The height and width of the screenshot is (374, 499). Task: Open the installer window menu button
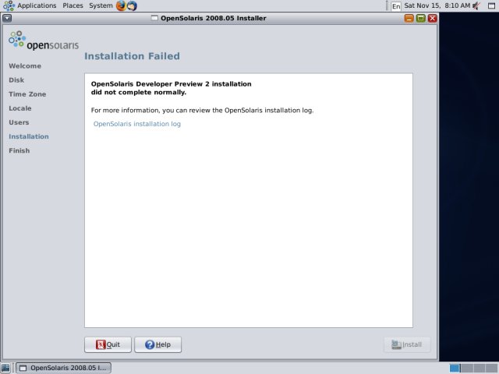tap(7, 18)
